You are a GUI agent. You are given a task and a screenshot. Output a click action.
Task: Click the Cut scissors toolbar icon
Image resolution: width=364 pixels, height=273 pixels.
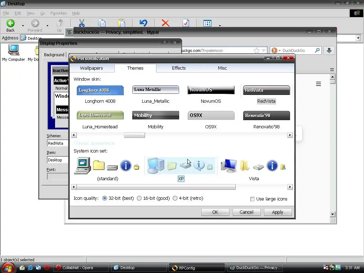pyautogui.click(x=82, y=23)
